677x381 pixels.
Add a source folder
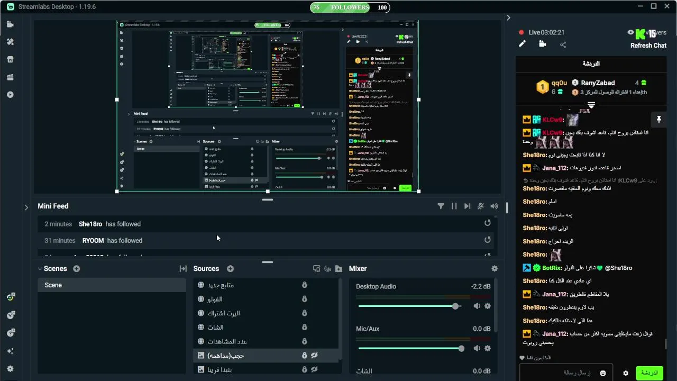pos(338,269)
